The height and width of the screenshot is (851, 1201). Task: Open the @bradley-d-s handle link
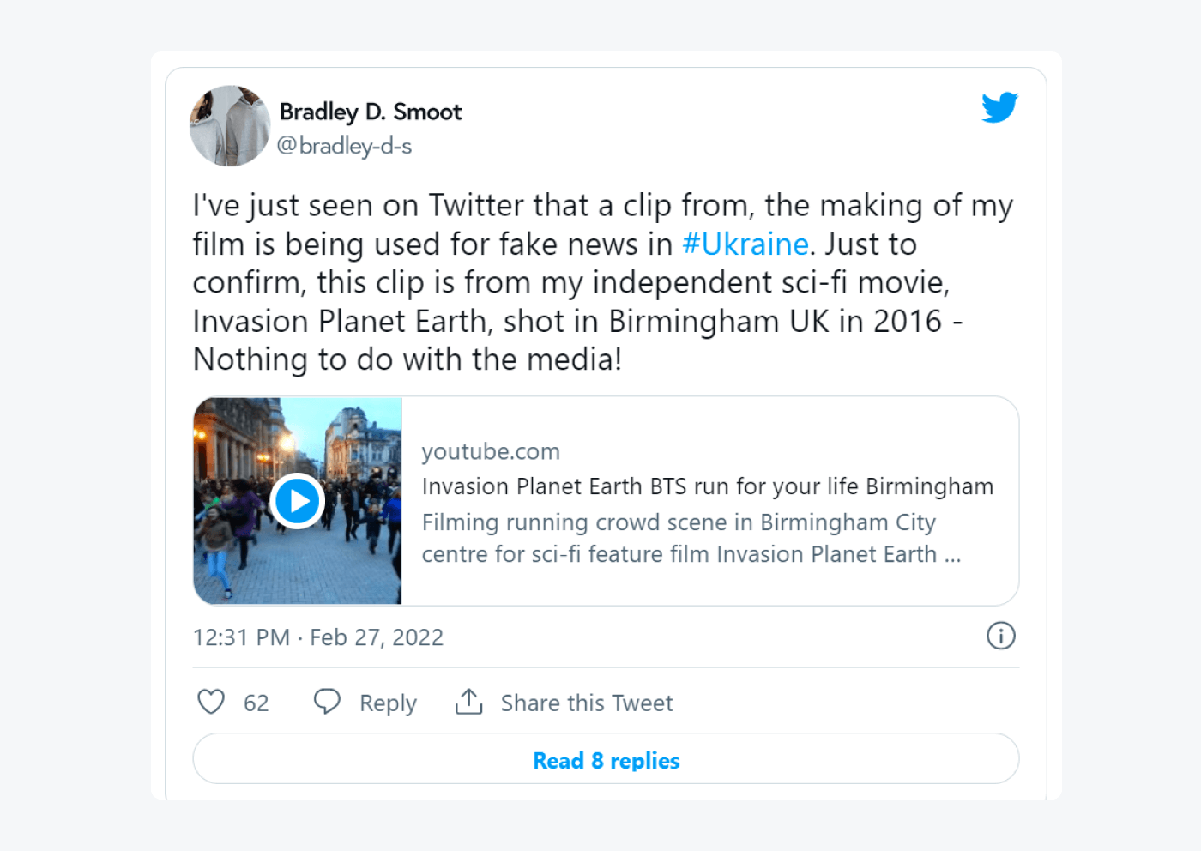point(344,146)
